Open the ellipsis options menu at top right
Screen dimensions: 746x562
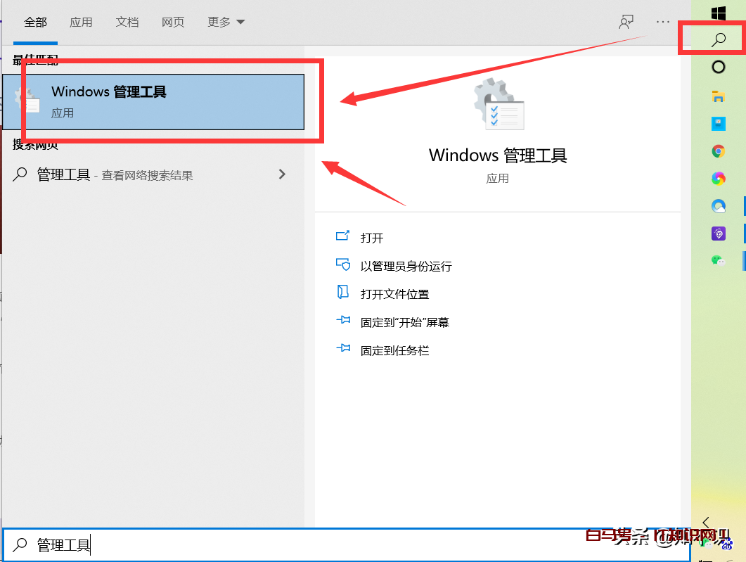662,22
